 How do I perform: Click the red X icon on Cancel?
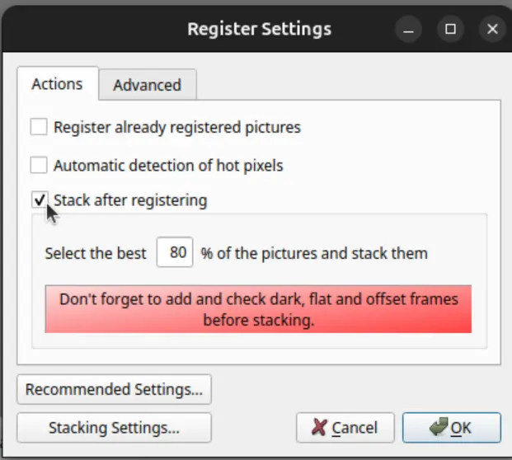(x=319, y=428)
